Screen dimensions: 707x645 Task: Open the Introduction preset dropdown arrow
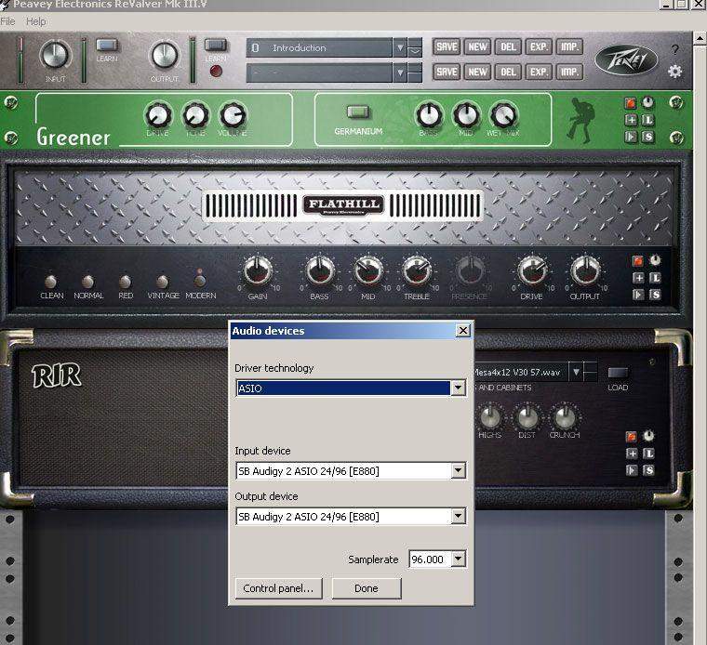tap(400, 47)
